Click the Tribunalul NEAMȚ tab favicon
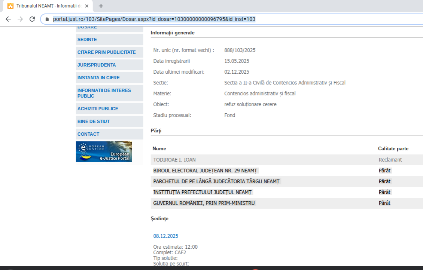Viewport: 423px width, 270px height. click(x=10, y=6)
